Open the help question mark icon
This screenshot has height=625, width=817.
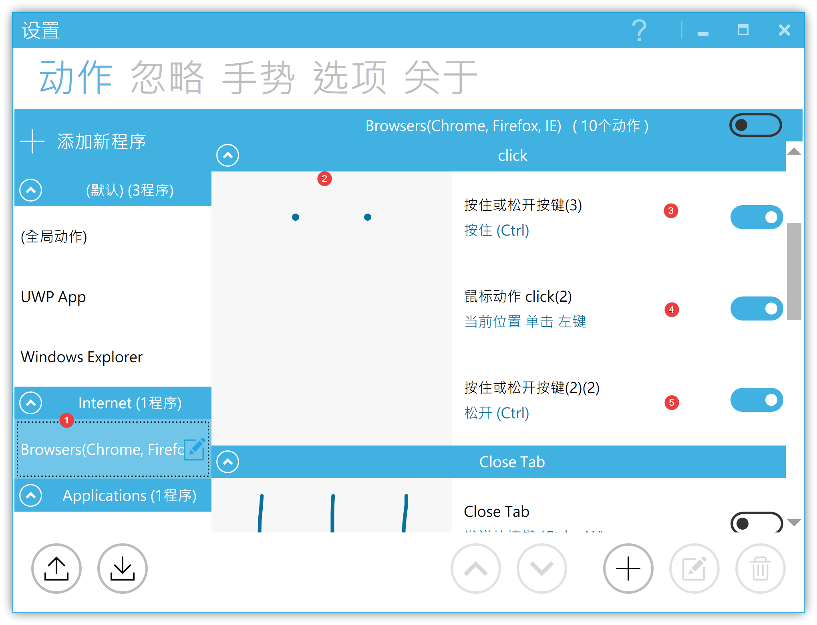(639, 30)
